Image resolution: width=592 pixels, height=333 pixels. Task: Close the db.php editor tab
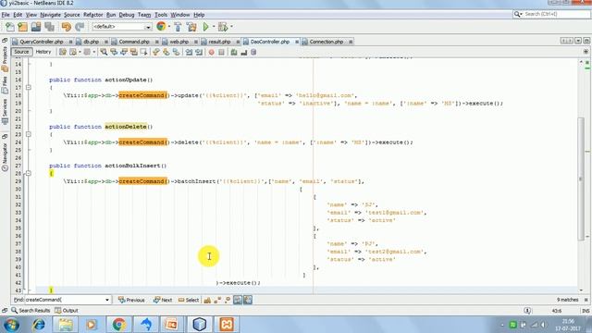[106, 42]
